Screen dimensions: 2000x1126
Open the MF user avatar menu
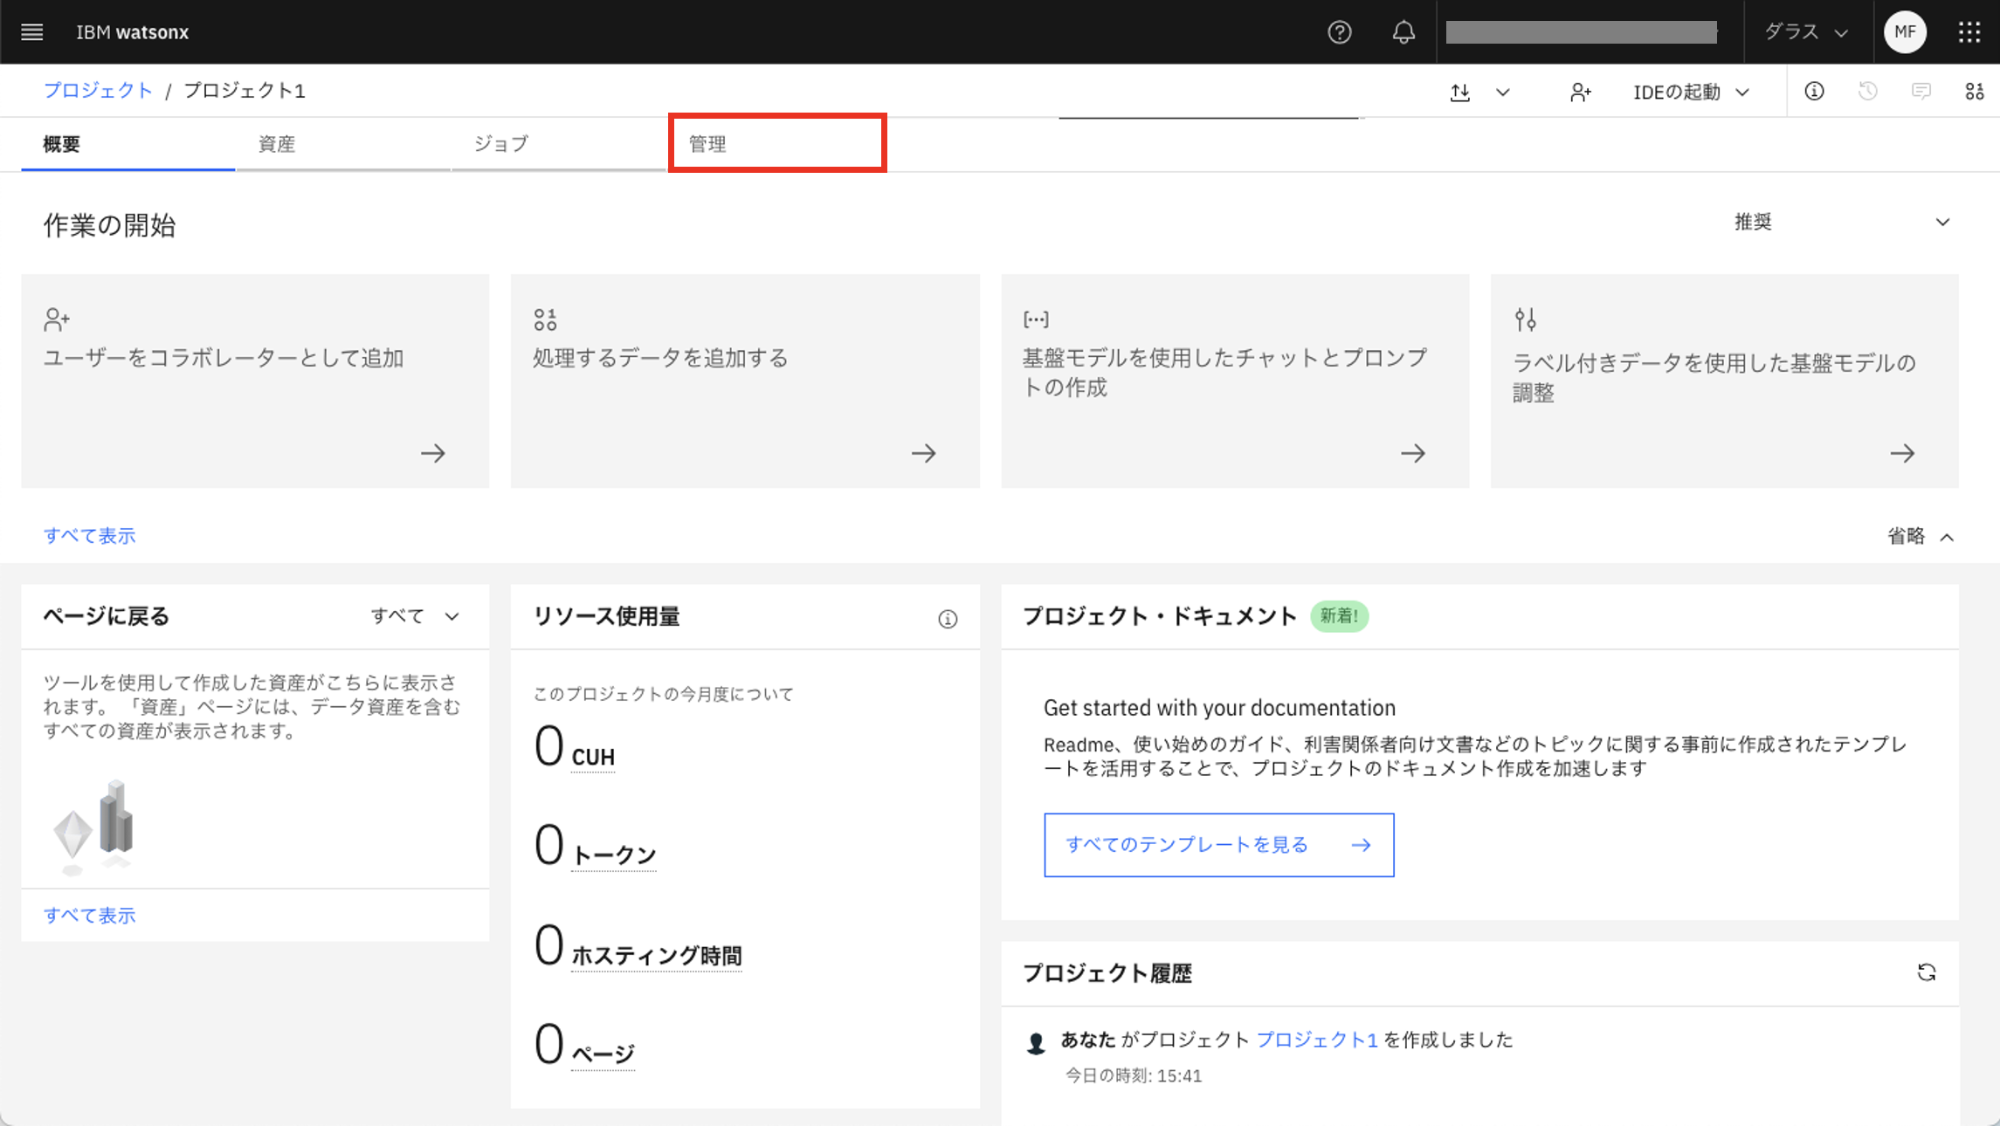point(1905,32)
